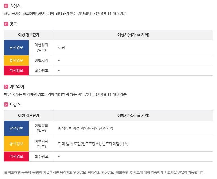Screen dimensions: 217x179
Task: Click the red 적색경보 cell in 프랑스 table
Action: pyautogui.click(x=16, y=156)
